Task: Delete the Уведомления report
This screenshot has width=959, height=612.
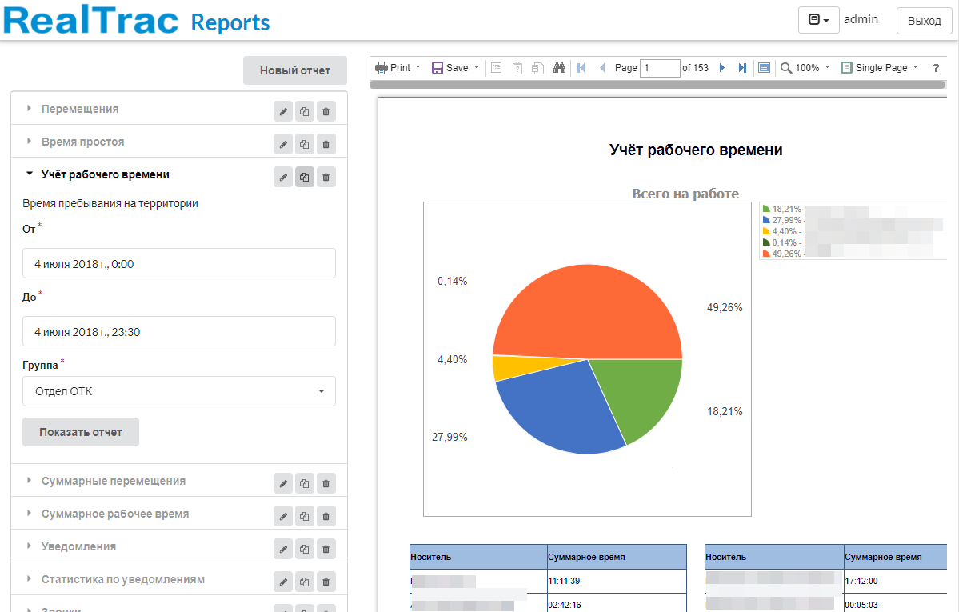Action: coord(326,549)
